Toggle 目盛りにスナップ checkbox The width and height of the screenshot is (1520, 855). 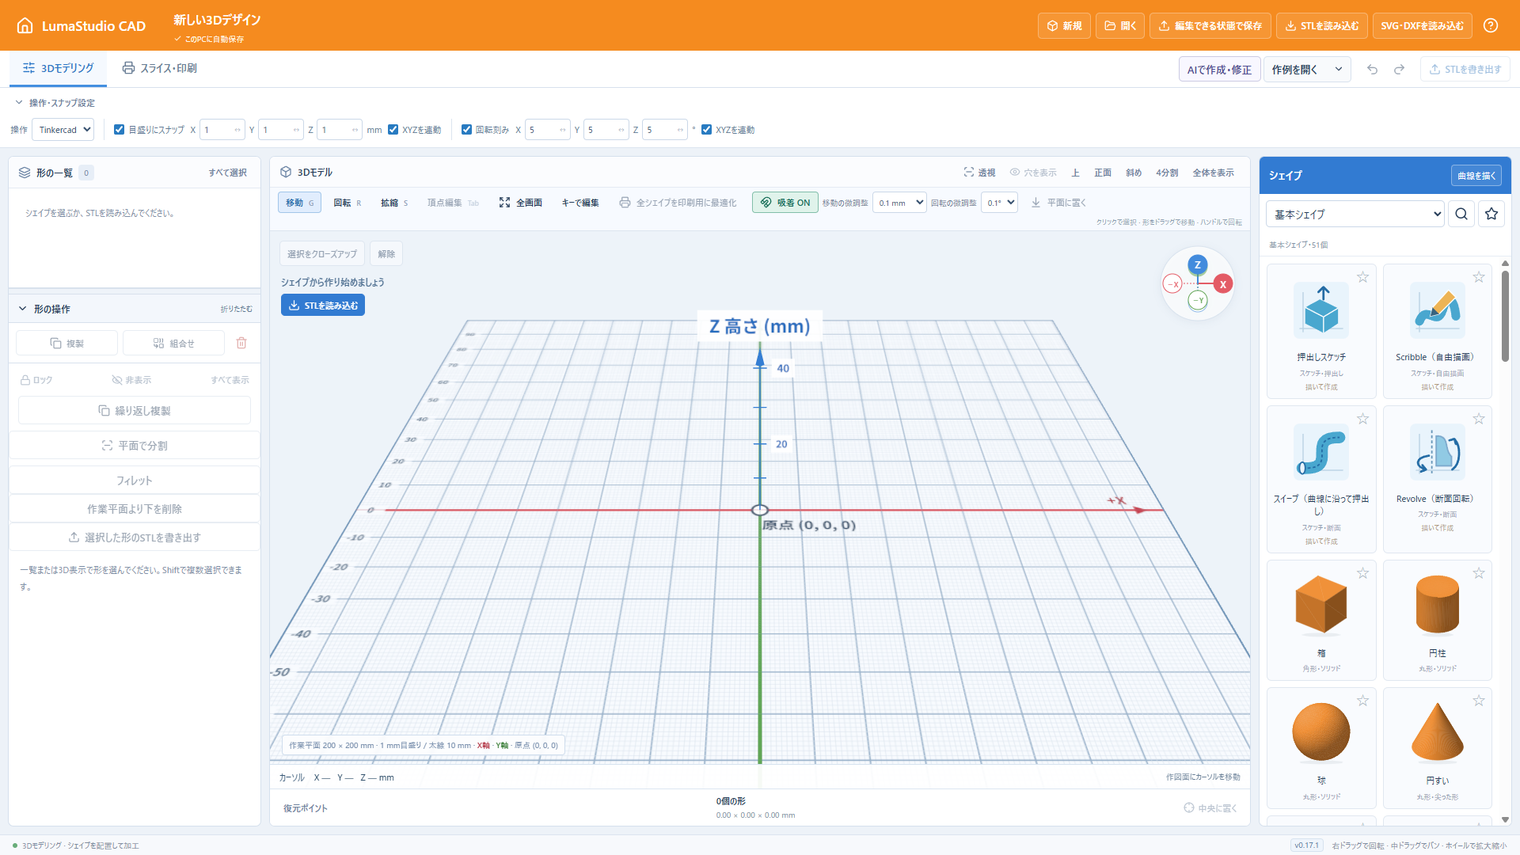click(x=119, y=130)
